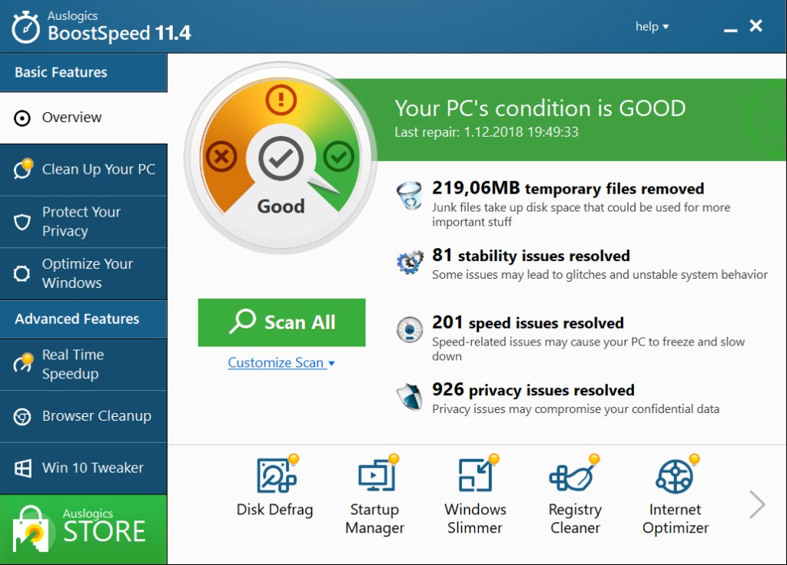Launch the Registry Cleaner tool
This screenshot has width=787, height=565.
(x=574, y=477)
